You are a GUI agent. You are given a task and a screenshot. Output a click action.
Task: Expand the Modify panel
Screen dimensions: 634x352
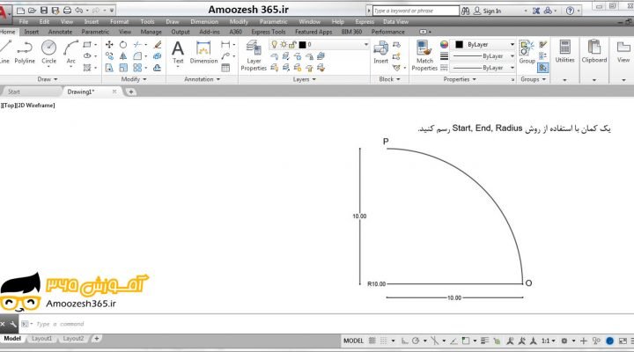[x=134, y=79]
